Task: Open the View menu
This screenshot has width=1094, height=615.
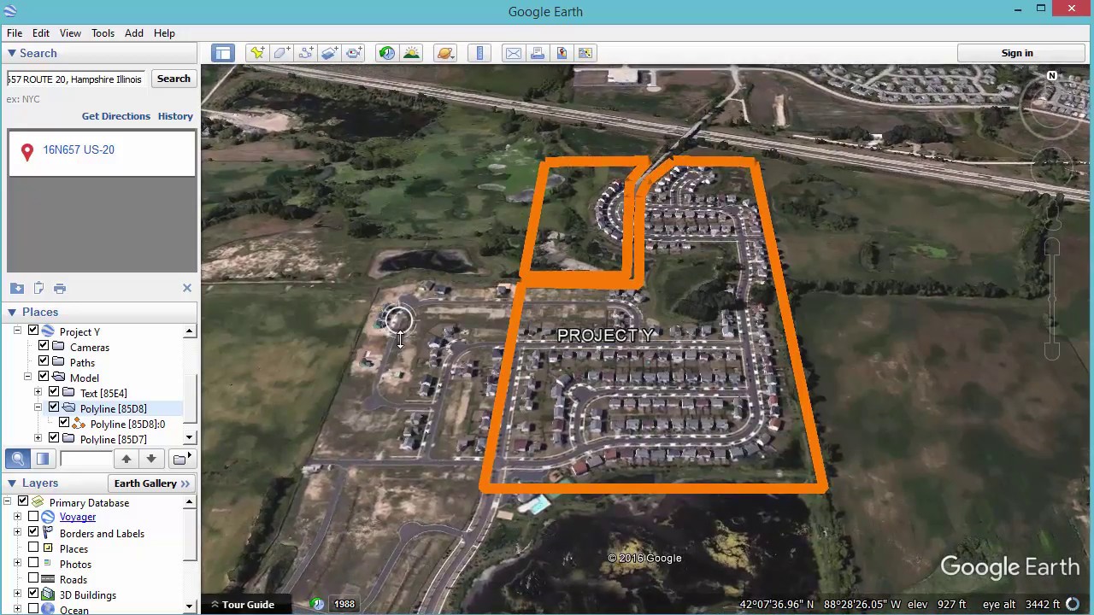Action: click(70, 33)
